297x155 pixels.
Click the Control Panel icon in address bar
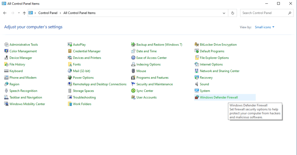pos(31,13)
